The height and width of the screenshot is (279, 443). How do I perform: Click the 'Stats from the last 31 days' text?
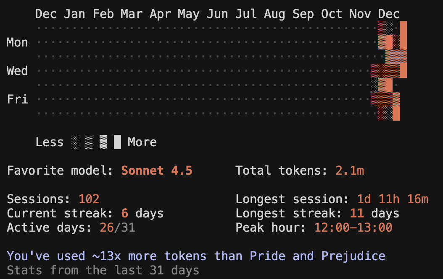(x=103, y=270)
